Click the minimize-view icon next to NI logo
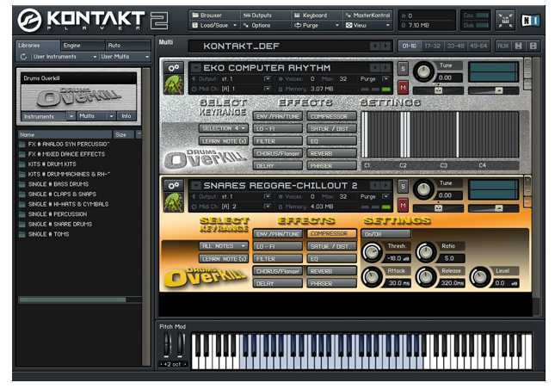 505,20
